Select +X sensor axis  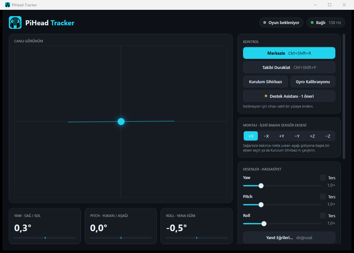251,136
